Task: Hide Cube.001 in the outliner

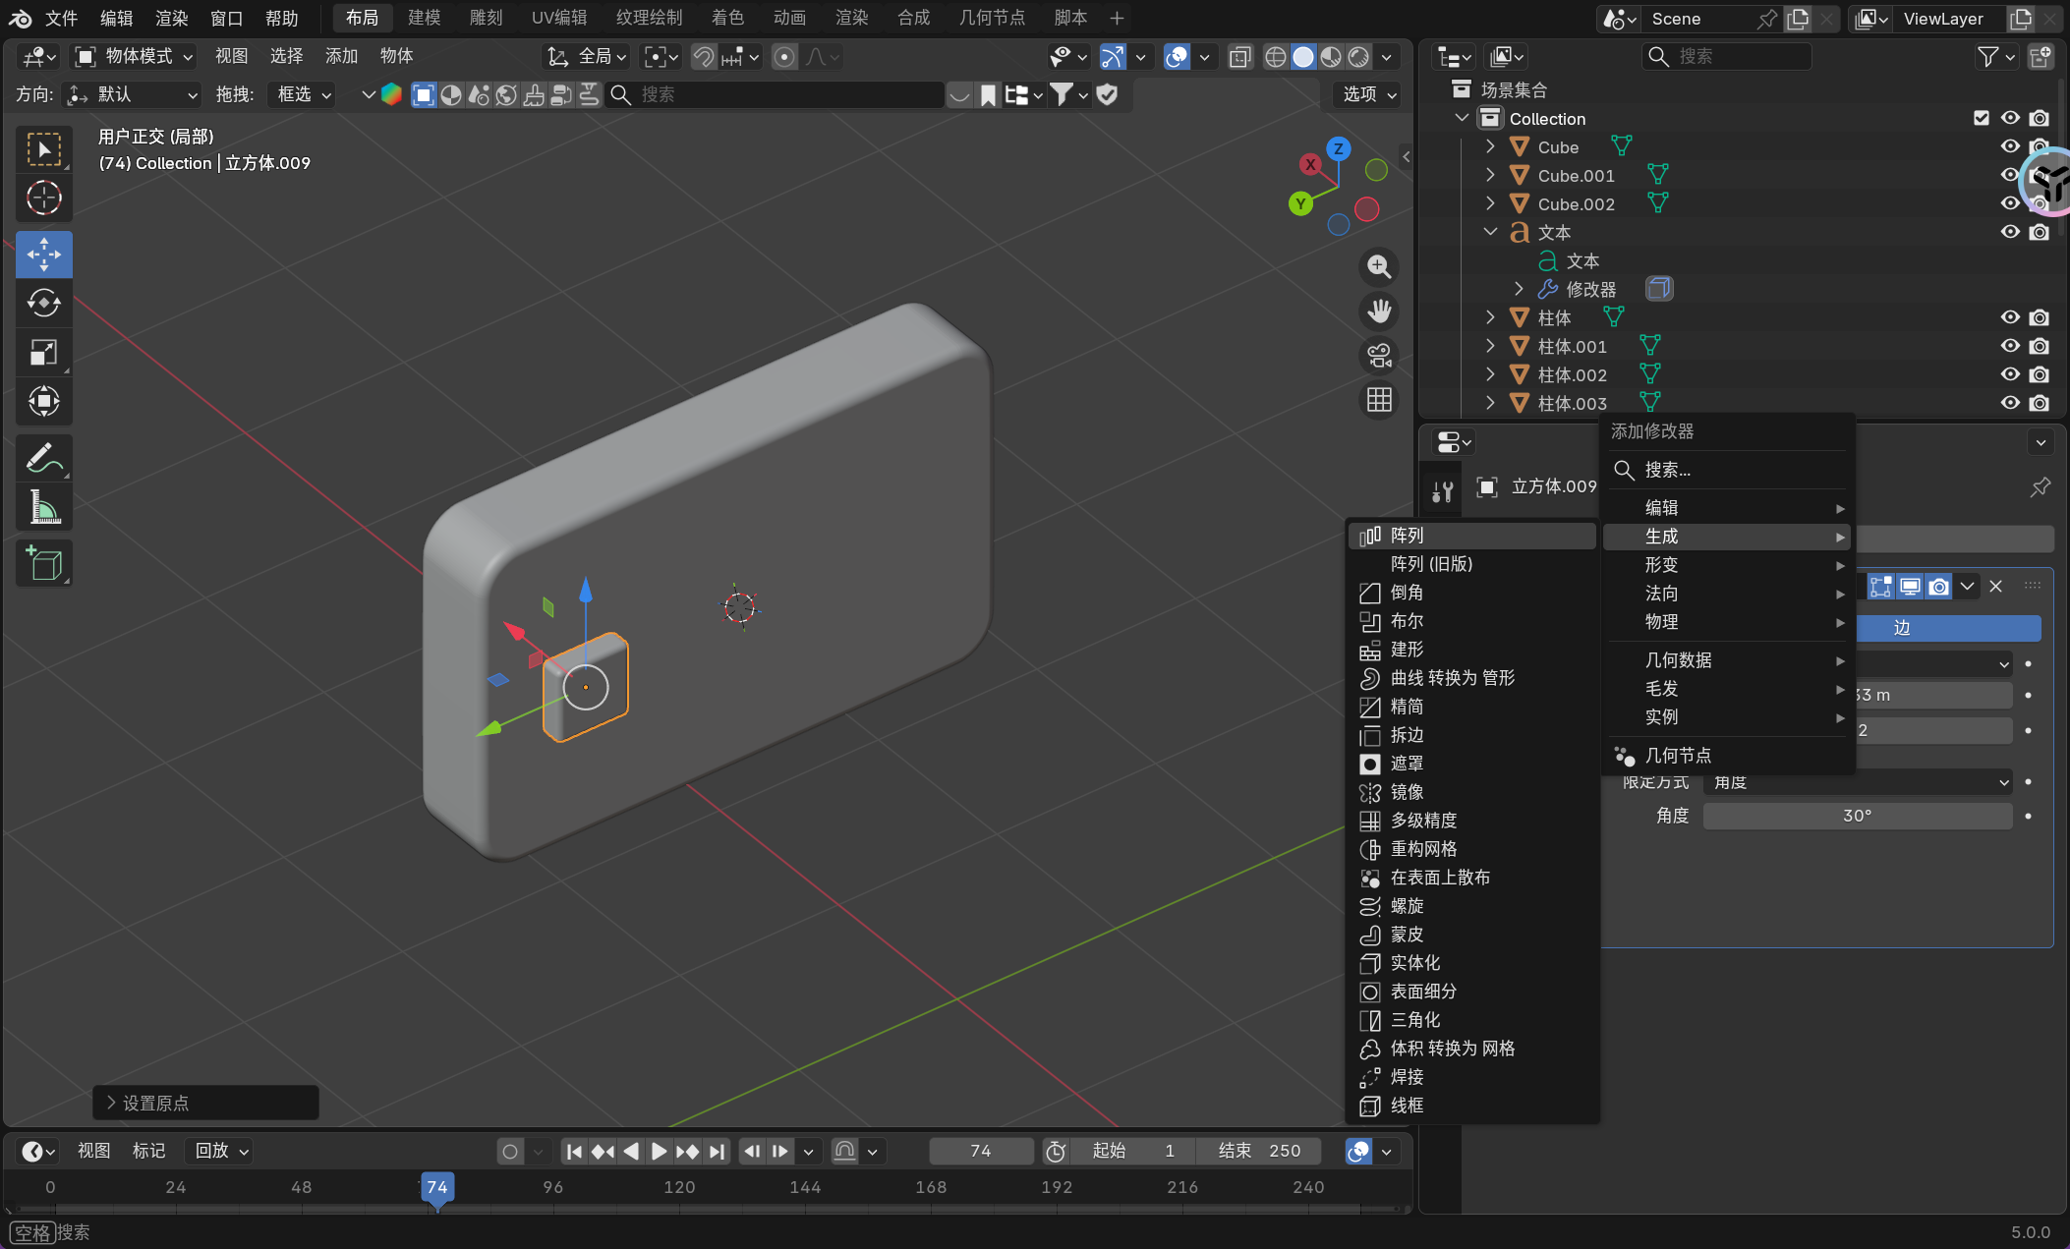Action: coord(2010,175)
